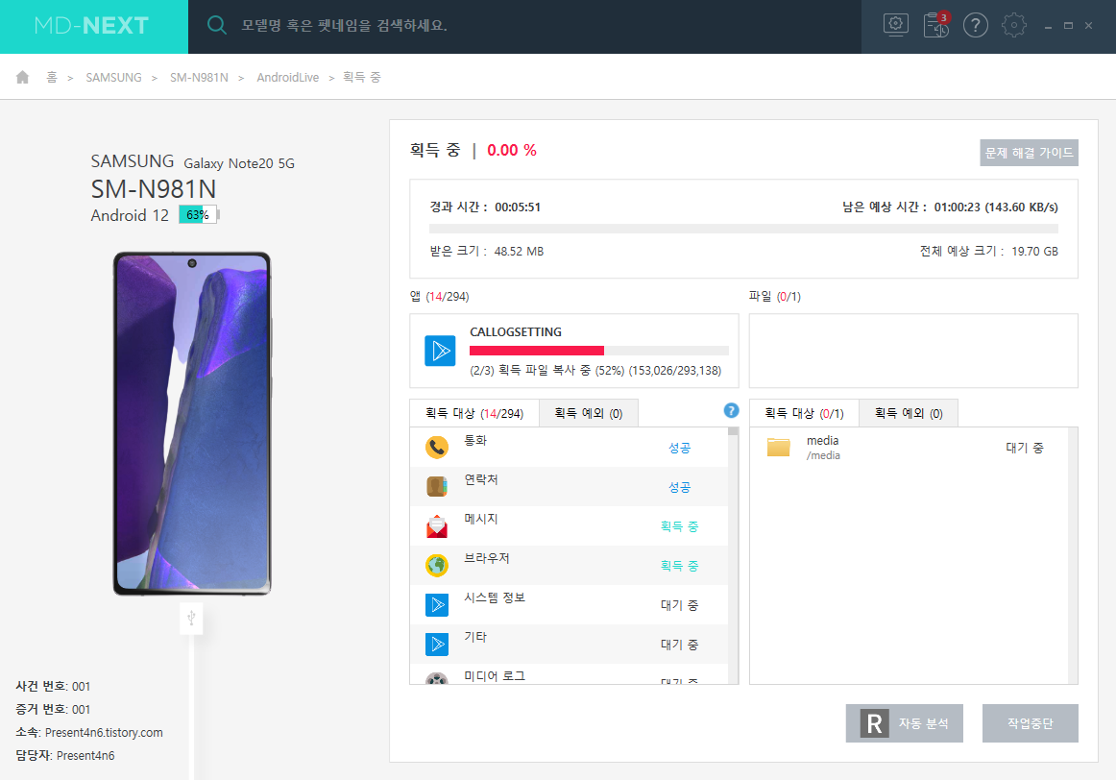1116x780 pixels.
Task: Click the blue help icon above app list
Action: pos(731,410)
